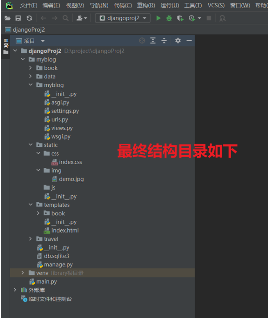Open the djangoproj2 run configuration dropdown
This screenshot has height=318, width=268.
pyautogui.click(x=123, y=18)
